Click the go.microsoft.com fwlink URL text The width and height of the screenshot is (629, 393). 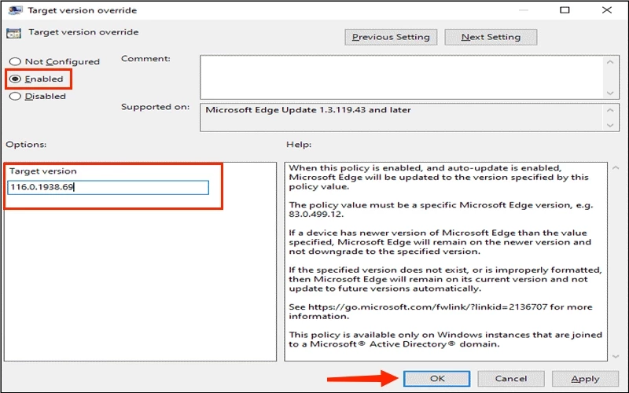(x=428, y=307)
